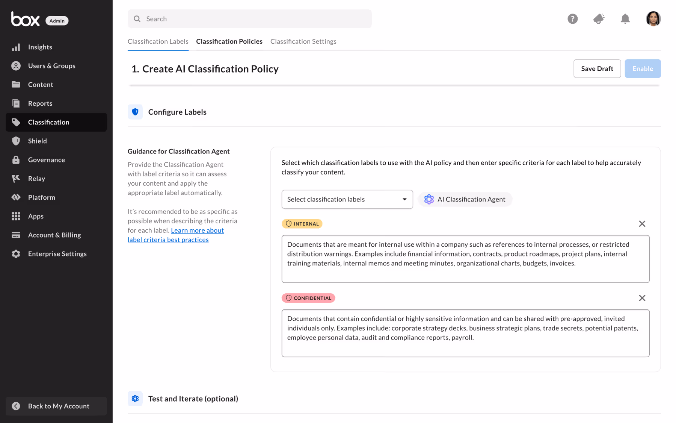This screenshot has height=423, width=676.
Task: Switch to the Classification Settings tab
Action: coord(303,41)
